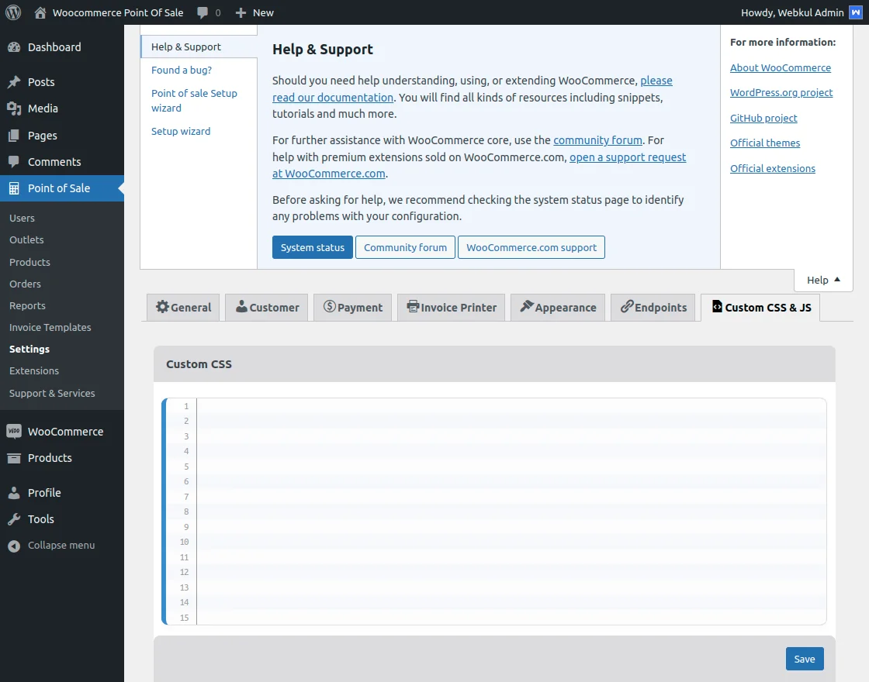
Task: Select the Appearance settings tab
Action: pos(558,308)
